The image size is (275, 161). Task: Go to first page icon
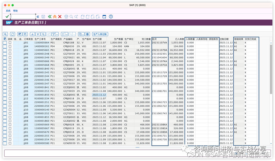point(83,17)
